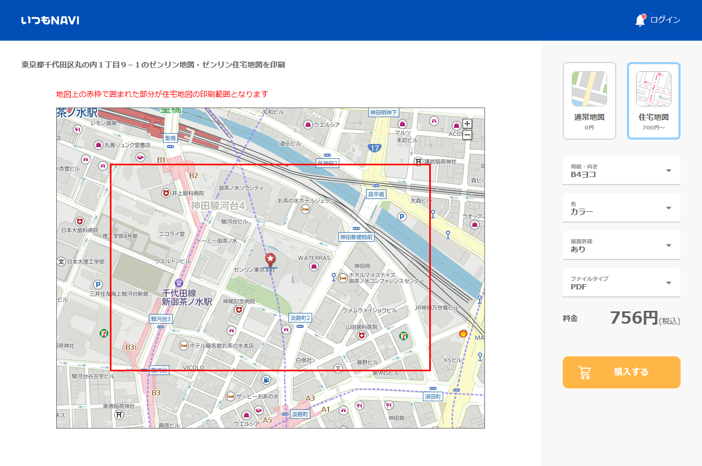Click the ザ・ビーお茶の水 hotel icon
The height and width of the screenshot is (466, 702).
tap(230, 396)
